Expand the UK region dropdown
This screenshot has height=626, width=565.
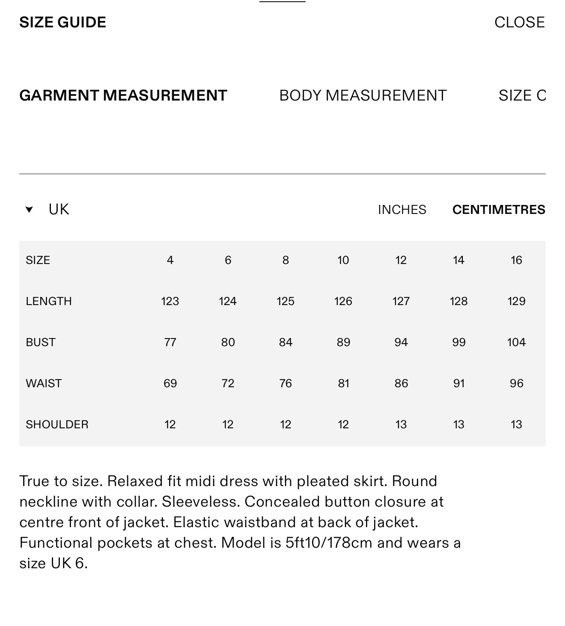pos(48,209)
